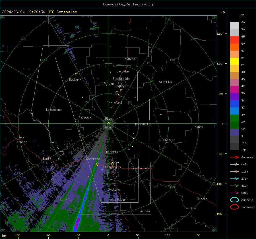Select the light gray 80 dBZ swatch
The height and width of the screenshot is (239, 256).
pyautogui.click(x=234, y=26)
